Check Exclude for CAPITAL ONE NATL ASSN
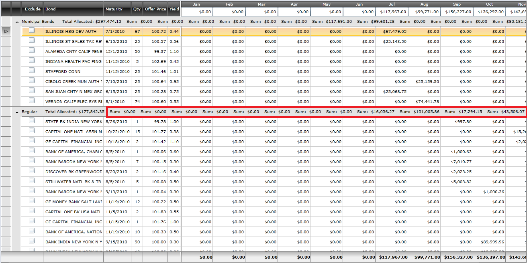 pos(32,131)
